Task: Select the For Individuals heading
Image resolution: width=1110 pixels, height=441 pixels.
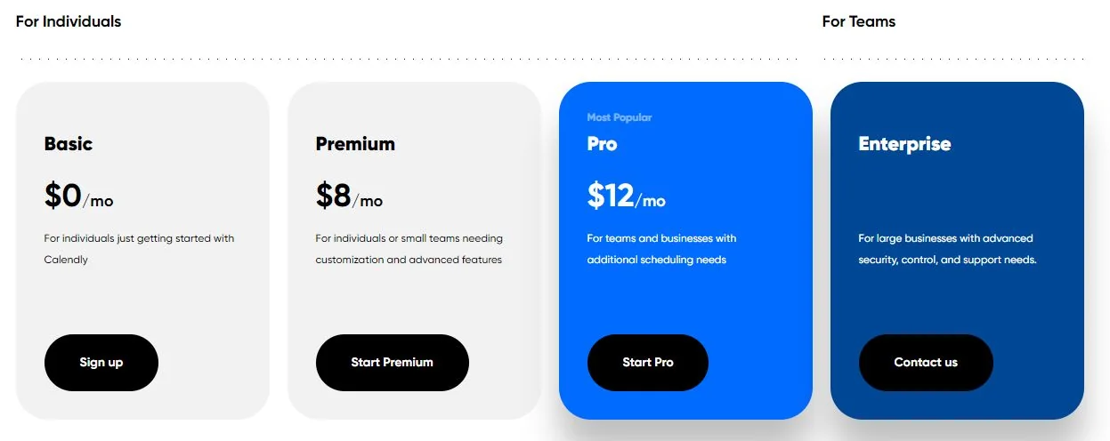Action: coord(69,21)
